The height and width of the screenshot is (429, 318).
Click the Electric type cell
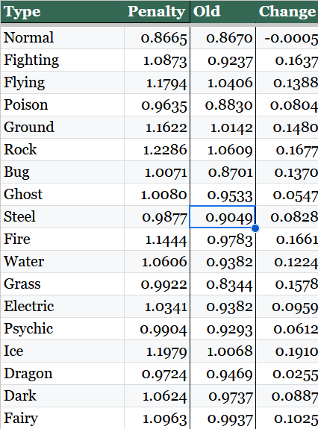tap(63, 306)
